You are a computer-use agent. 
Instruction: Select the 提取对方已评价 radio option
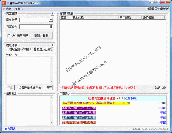tap(31, 49)
